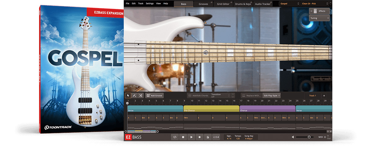372x151 pixels.
Task: Click the Edit Play Style button
Action: click(272, 96)
